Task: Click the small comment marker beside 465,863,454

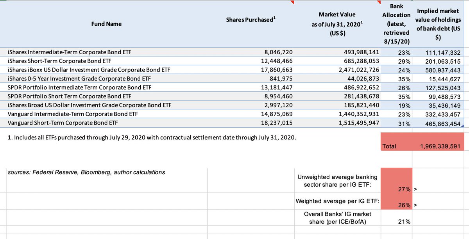Action: point(463,125)
